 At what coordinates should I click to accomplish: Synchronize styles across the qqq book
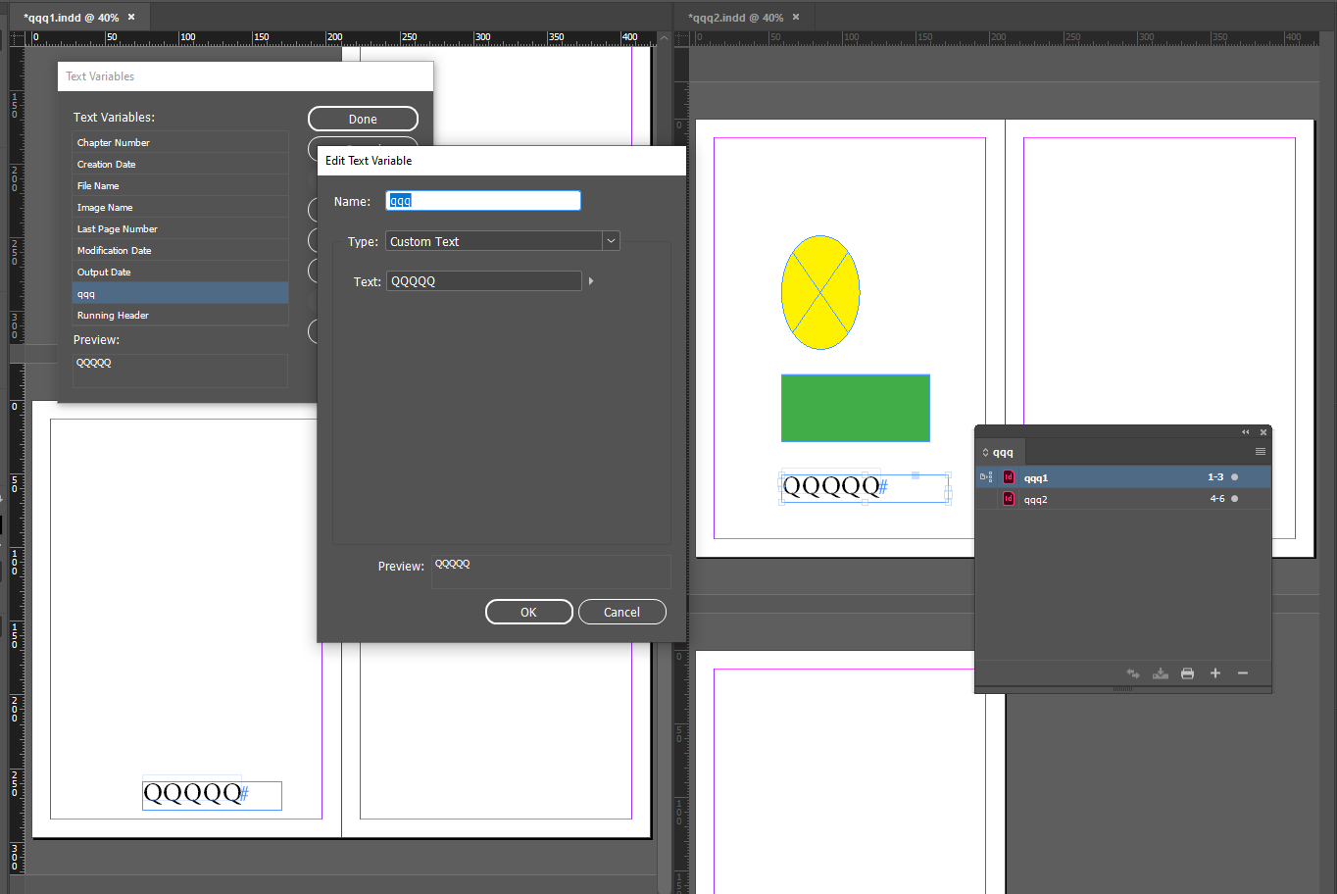point(1133,673)
